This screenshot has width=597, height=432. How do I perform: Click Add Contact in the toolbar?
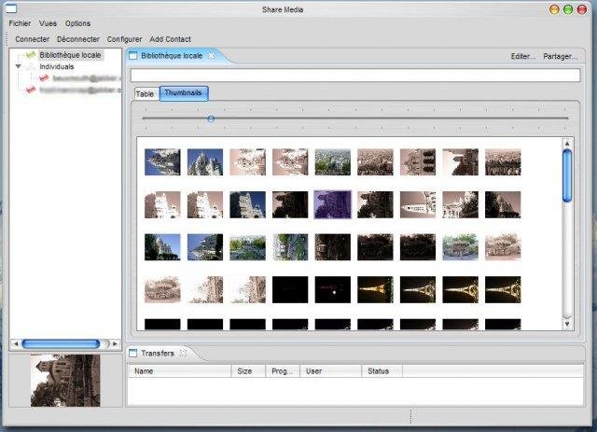click(170, 39)
